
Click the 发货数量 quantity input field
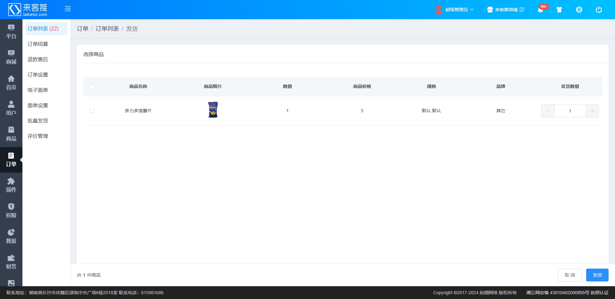pos(570,111)
